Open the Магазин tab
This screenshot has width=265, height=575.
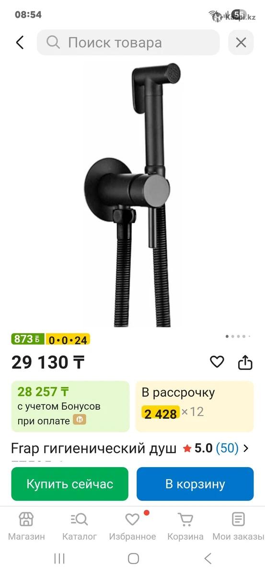coord(26,526)
